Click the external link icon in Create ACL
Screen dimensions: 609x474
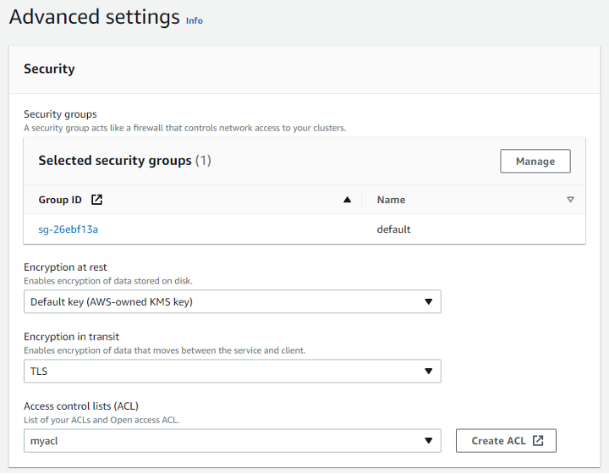(538, 440)
